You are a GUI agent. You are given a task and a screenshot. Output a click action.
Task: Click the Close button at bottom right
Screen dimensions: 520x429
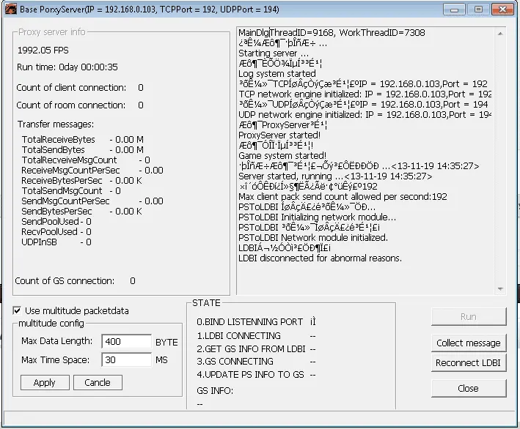click(x=469, y=388)
